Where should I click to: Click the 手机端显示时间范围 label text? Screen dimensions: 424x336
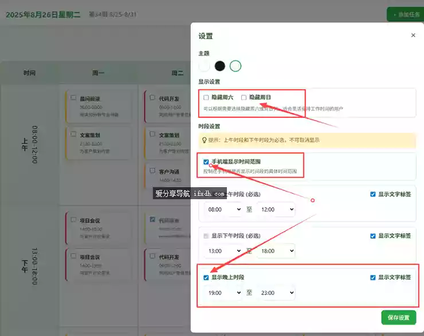pyautogui.click(x=236, y=161)
